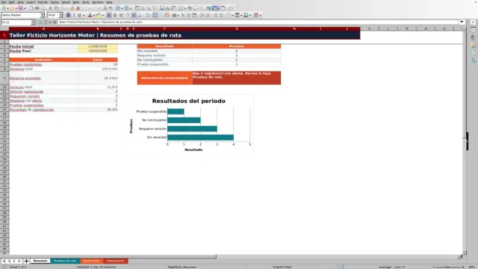Click the Export as PDF icon
Image resolution: width=478 pixels, height=269 pixels.
31,8
